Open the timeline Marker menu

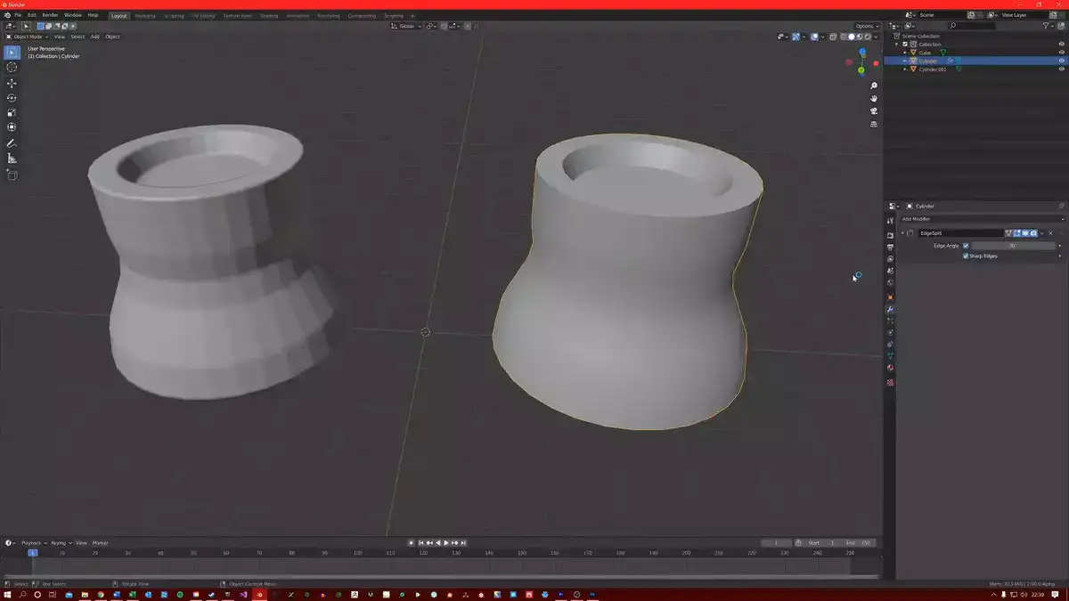tap(101, 542)
